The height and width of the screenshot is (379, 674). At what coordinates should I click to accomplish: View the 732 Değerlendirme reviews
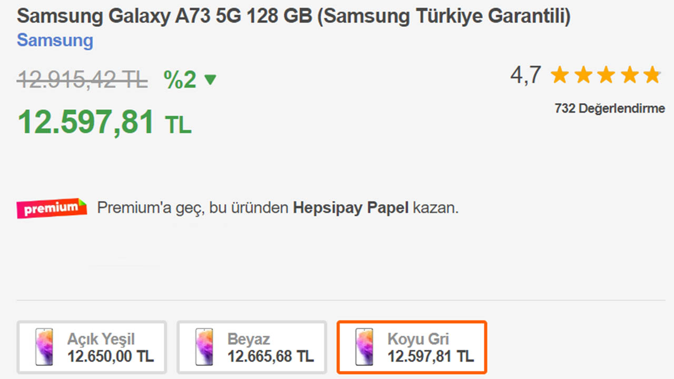tap(609, 108)
